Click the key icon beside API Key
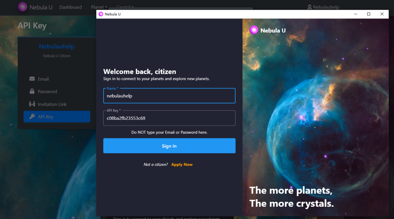 (x=32, y=116)
